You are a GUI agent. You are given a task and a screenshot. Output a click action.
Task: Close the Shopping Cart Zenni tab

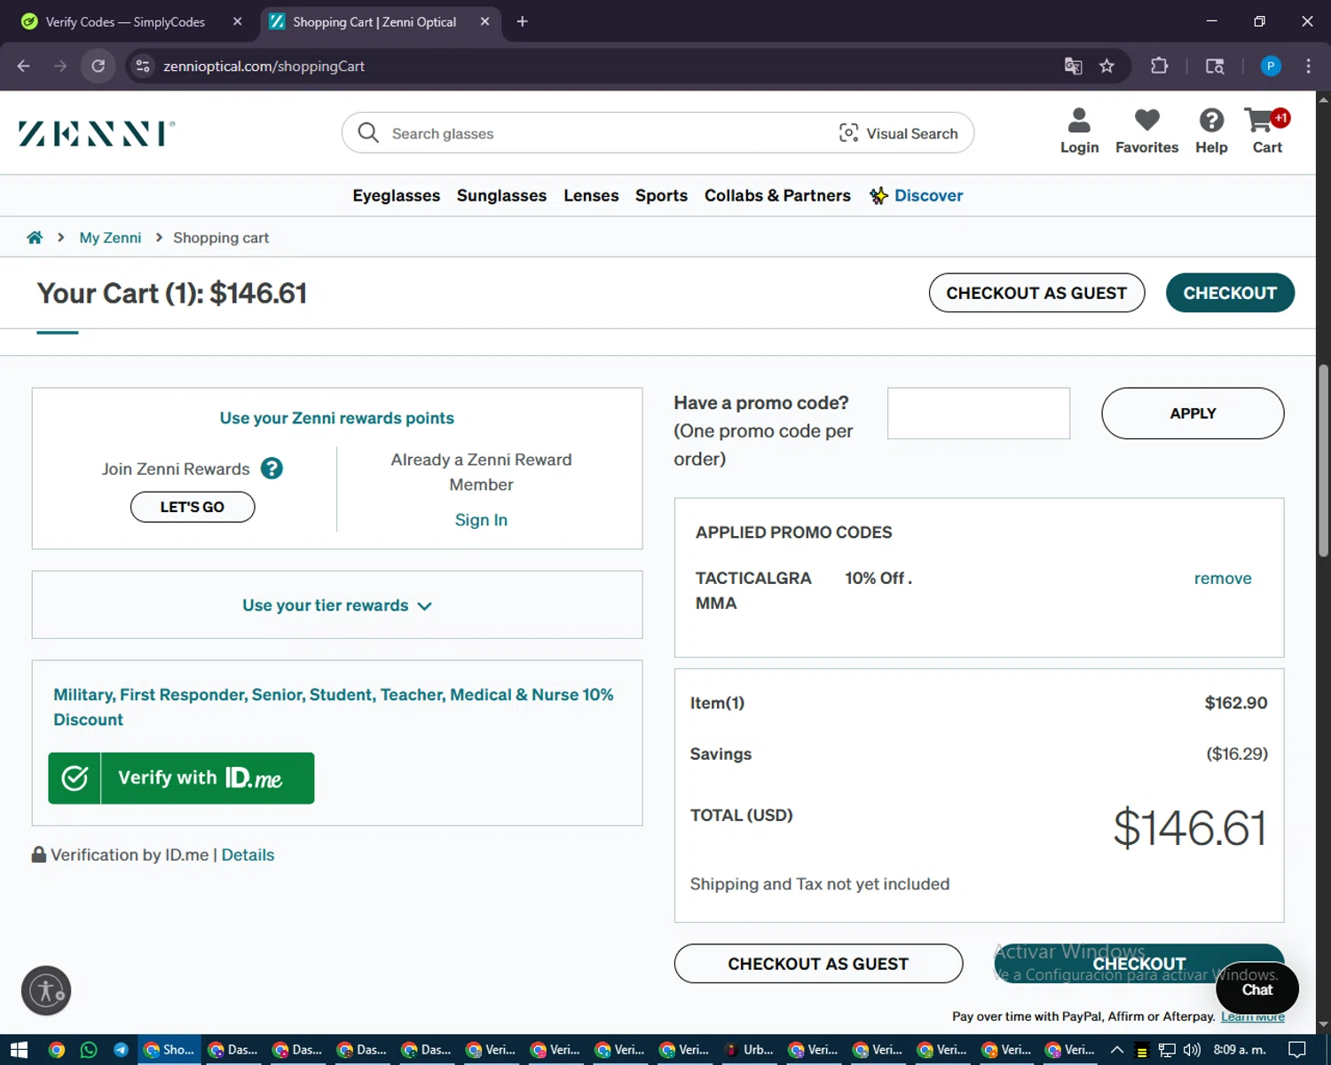pyautogui.click(x=484, y=21)
